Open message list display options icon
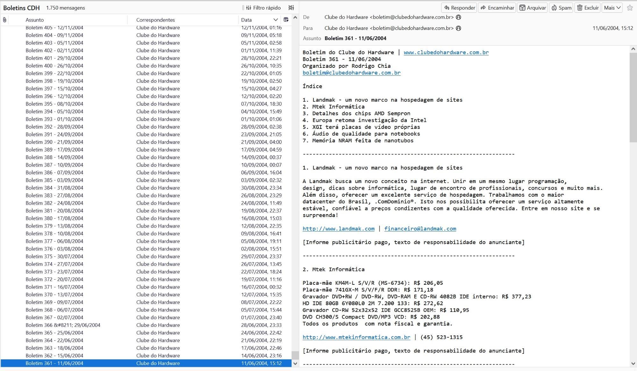Image resolution: width=637 pixels, height=371 pixels. pyautogui.click(x=291, y=8)
